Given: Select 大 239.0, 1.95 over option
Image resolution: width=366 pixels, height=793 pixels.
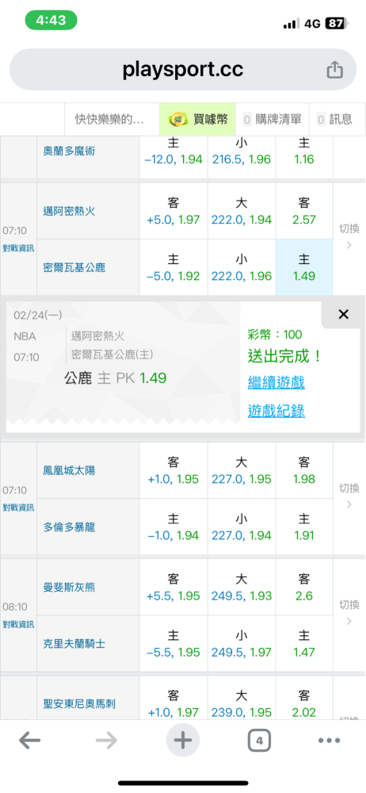Looking at the screenshot, I should point(242,698).
